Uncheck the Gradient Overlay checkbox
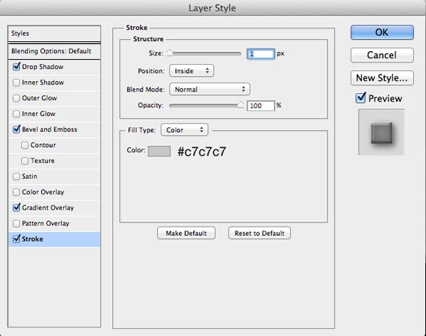This screenshot has height=336, width=426. (16, 207)
